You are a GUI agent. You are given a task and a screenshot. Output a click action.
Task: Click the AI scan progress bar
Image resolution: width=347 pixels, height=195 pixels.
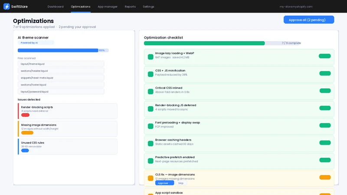(x=63, y=50)
